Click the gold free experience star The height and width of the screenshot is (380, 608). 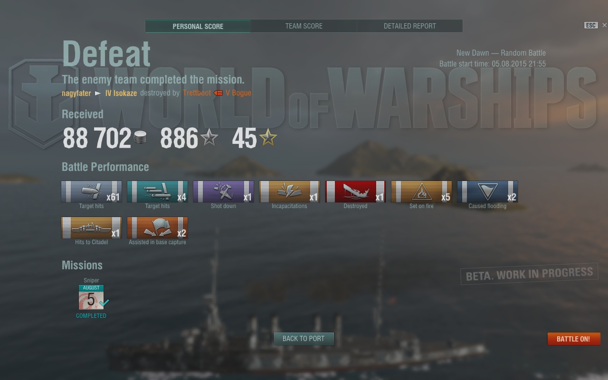pos(268,138)
